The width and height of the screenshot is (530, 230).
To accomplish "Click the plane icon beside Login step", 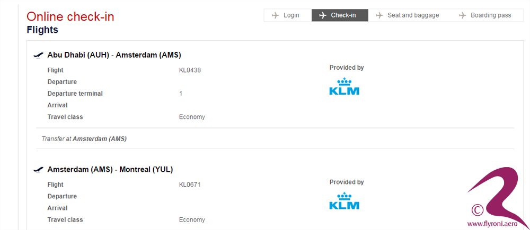I will pos(275,15).
